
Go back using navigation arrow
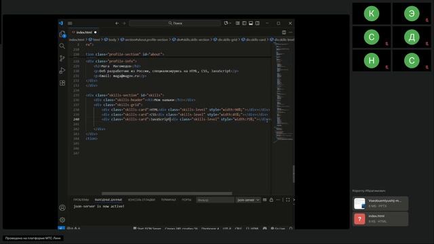tap(117, 23)
